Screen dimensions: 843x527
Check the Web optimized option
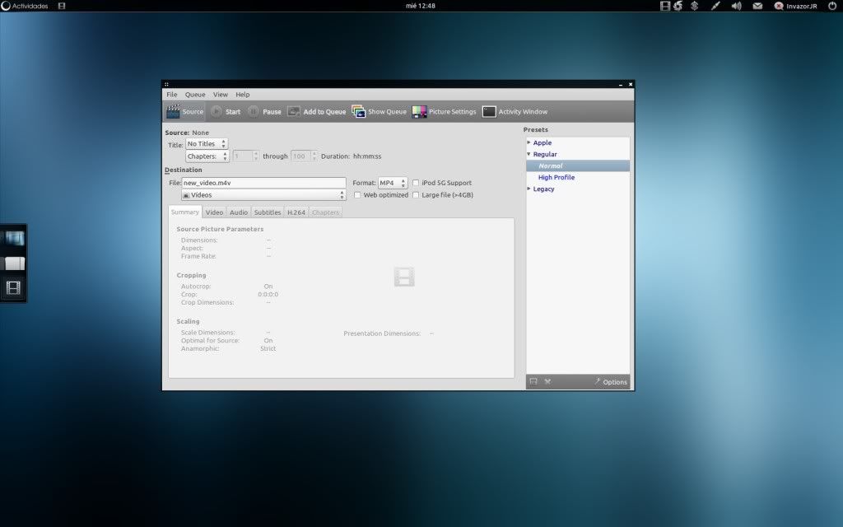357,194
